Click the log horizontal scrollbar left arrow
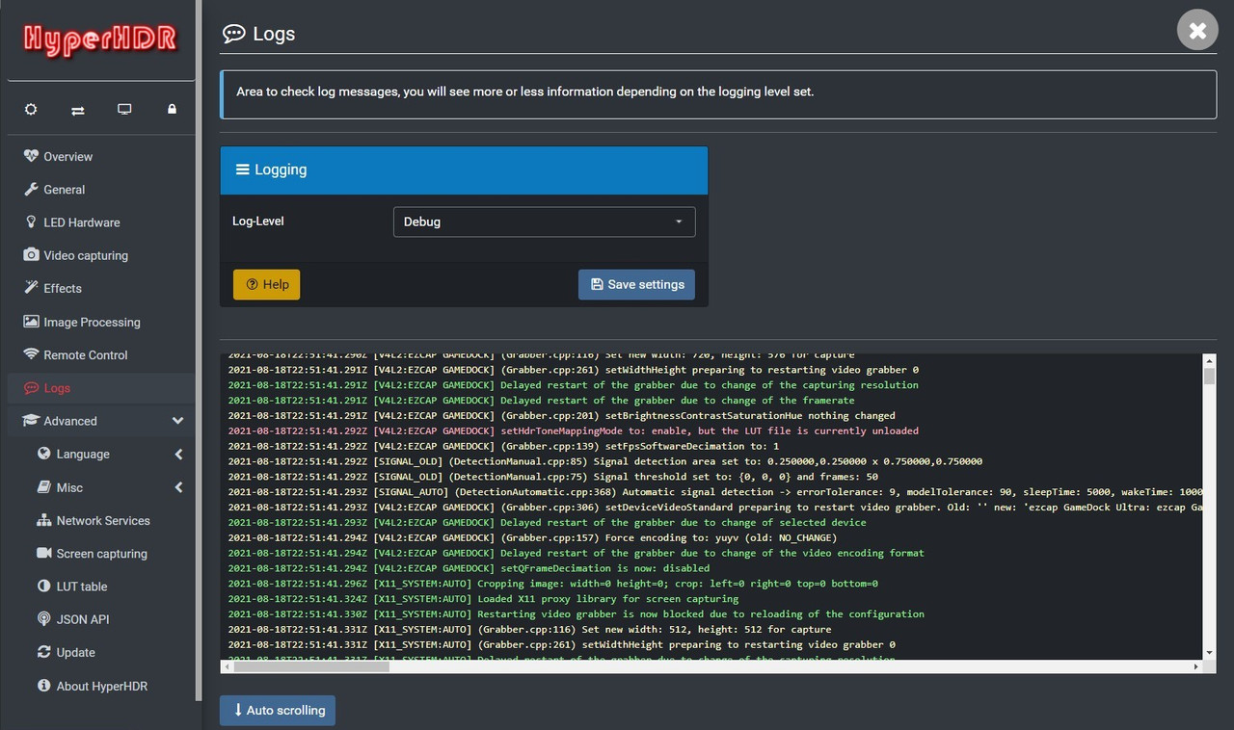Screen dimensions: 1234x730 pyautogui.click(x=227, y=665)
